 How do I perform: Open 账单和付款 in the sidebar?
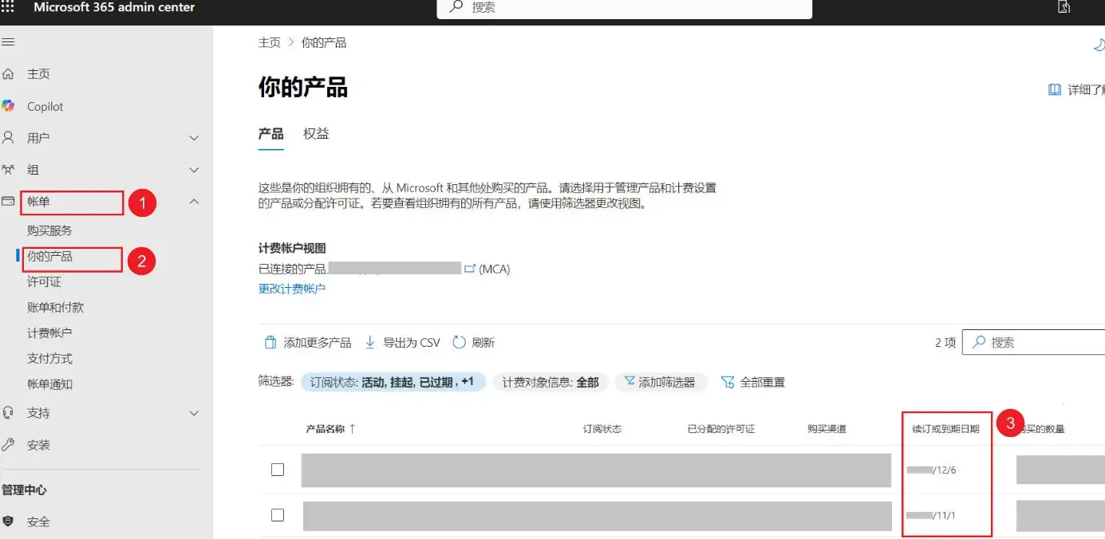pyautogui.click(x=55, y=308)
